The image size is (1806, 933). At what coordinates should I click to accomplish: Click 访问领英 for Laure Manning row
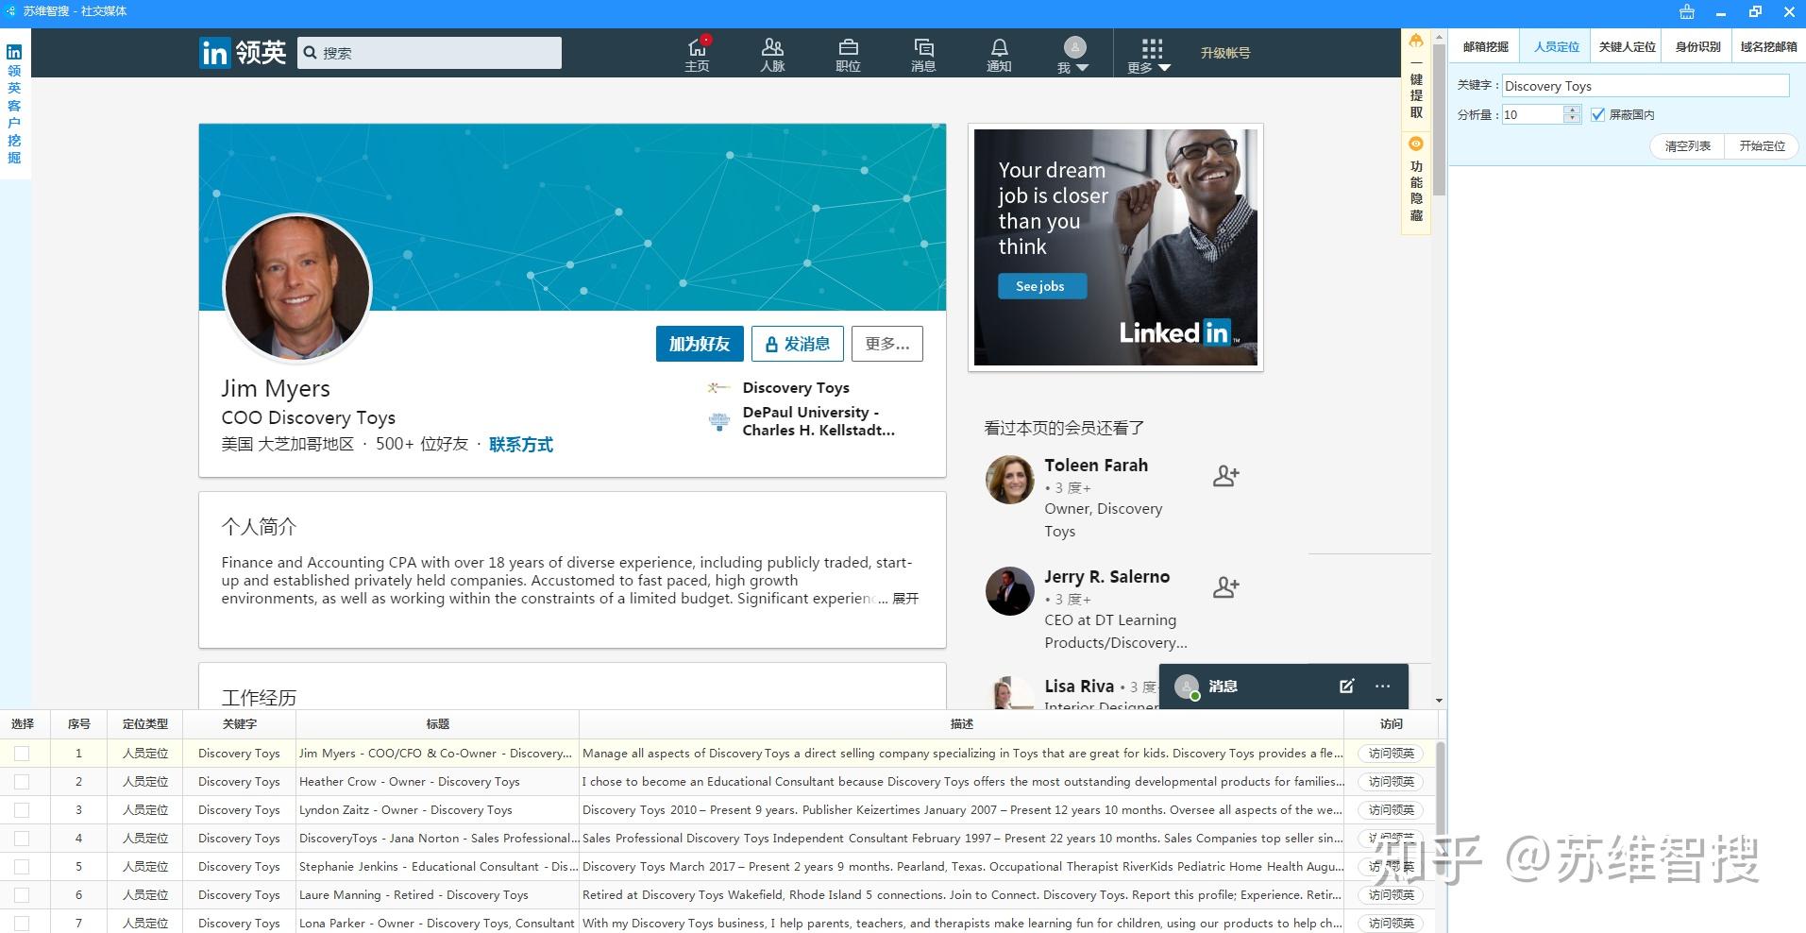[1391, 895]
